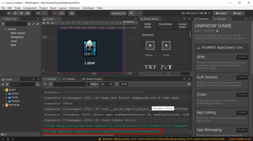Open the App folder button

point(237,13)
